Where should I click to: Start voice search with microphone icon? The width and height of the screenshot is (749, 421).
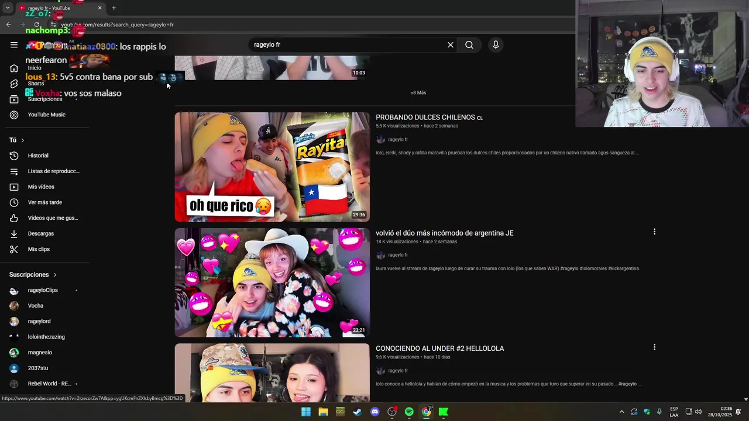(x=496, y=45)
